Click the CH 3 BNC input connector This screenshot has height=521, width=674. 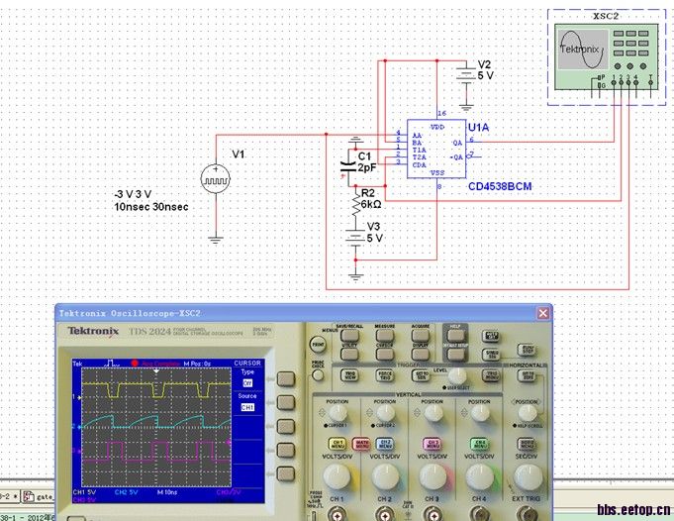coord(432,514)
